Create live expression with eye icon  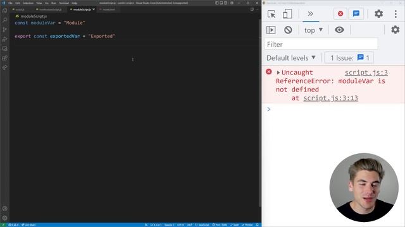[x=339, y=30]
